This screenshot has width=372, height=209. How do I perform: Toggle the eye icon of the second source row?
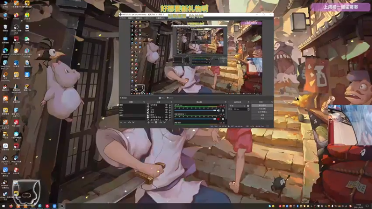(166, 107)
